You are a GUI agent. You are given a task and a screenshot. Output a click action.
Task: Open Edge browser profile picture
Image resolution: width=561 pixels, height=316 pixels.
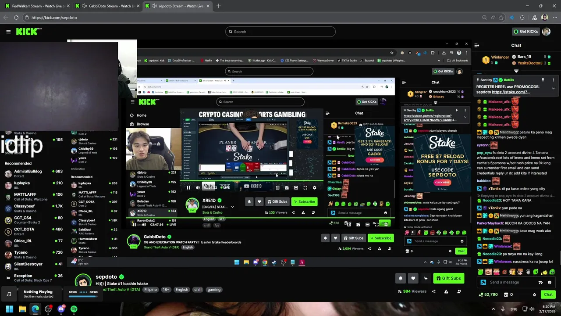point(544,18)
